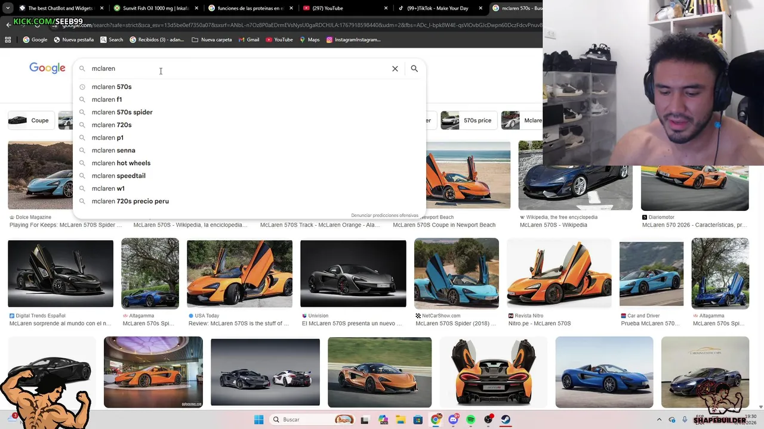The image size is (764, 429).
Task: Open Task View on the taskbar
Action: [x=364, y=419]
